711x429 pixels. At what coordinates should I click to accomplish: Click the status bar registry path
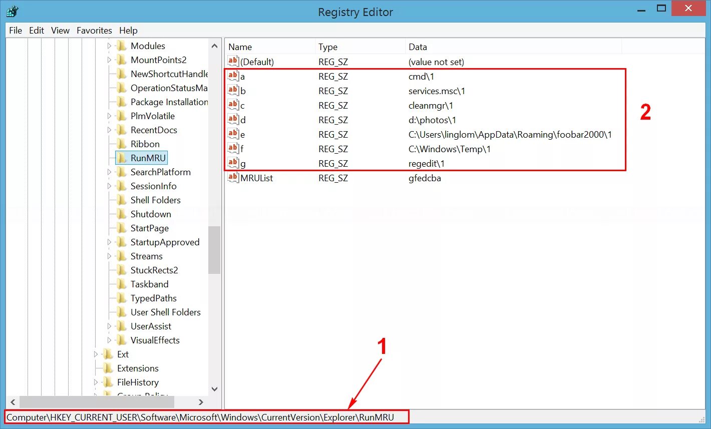(200, 417)
